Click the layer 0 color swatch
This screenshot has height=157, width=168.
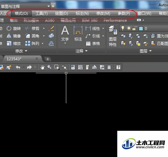point(141,29)
